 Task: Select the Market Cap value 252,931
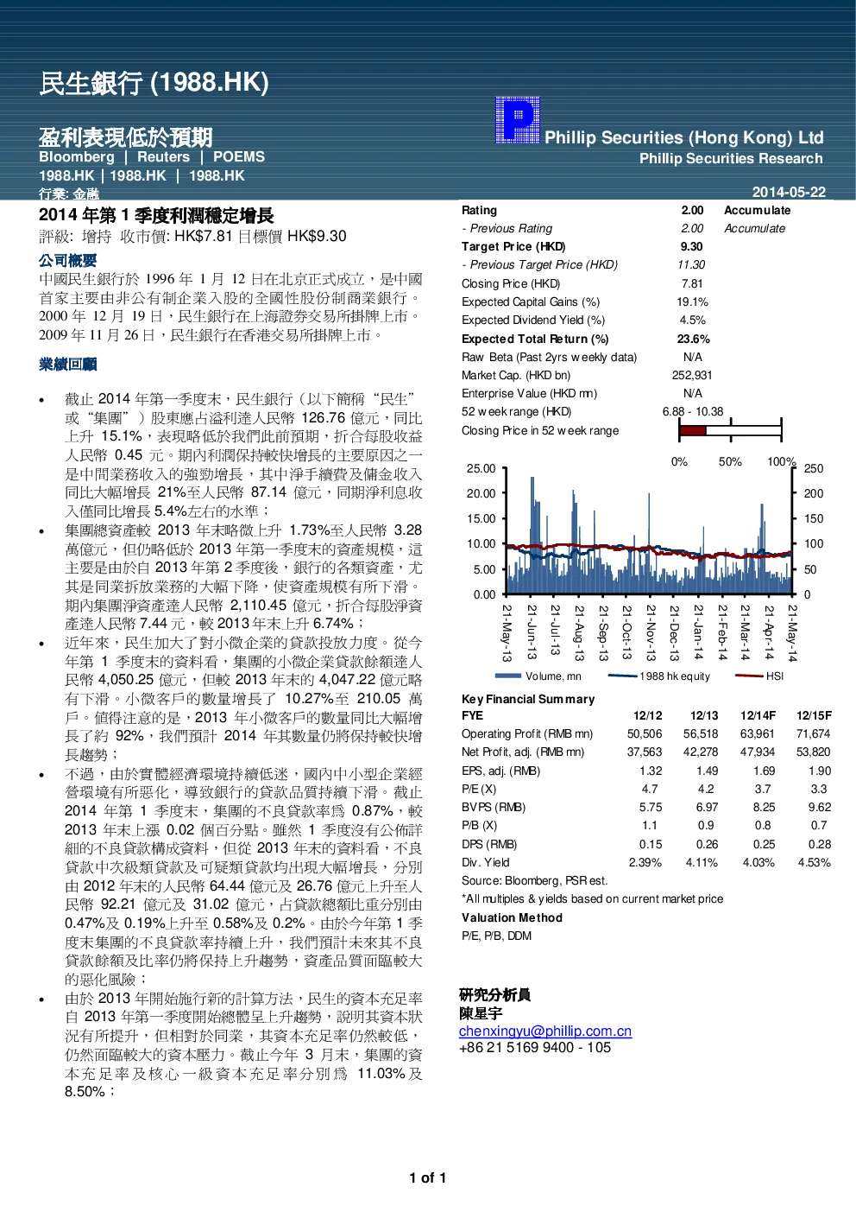692,375
